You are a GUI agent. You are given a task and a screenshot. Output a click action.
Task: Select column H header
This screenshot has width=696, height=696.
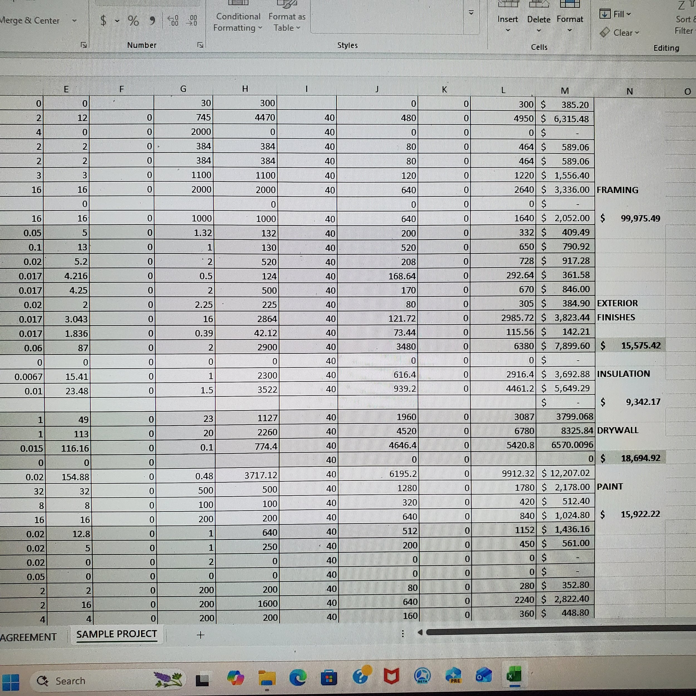tap(245, 89)
